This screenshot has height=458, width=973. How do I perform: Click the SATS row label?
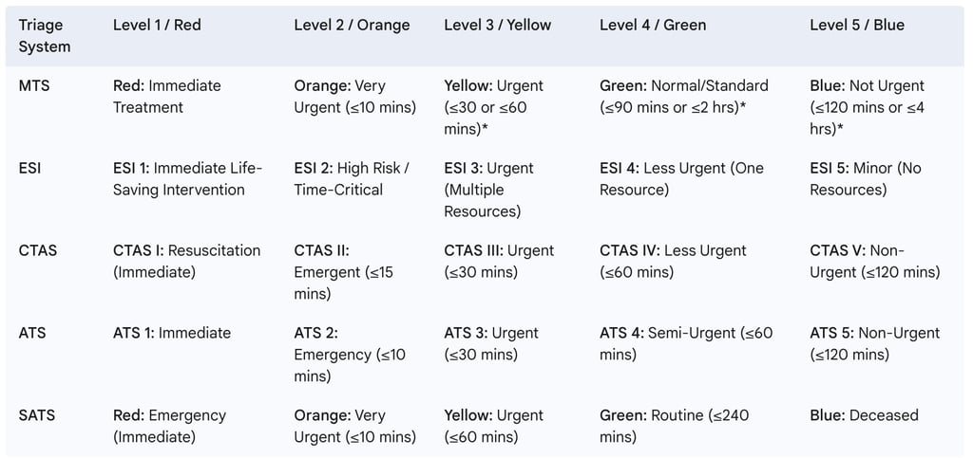coord(37,415)
